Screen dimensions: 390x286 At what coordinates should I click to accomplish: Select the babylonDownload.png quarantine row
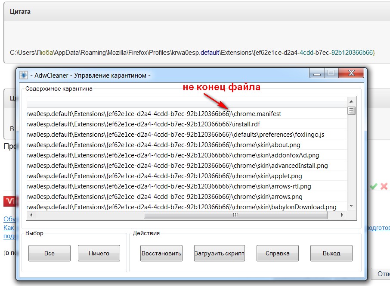pyautogui.click(x=186, y=207)
